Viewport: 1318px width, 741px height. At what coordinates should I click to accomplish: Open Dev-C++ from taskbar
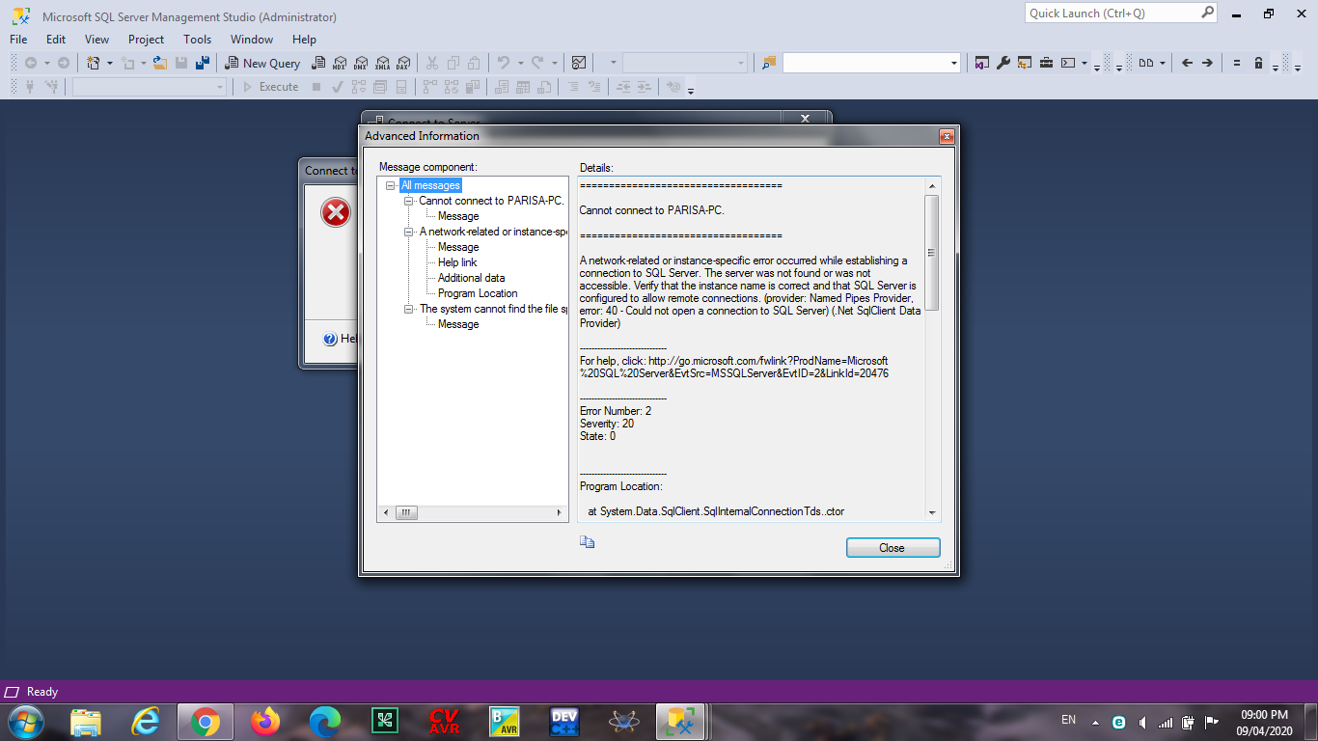(564, 721)
